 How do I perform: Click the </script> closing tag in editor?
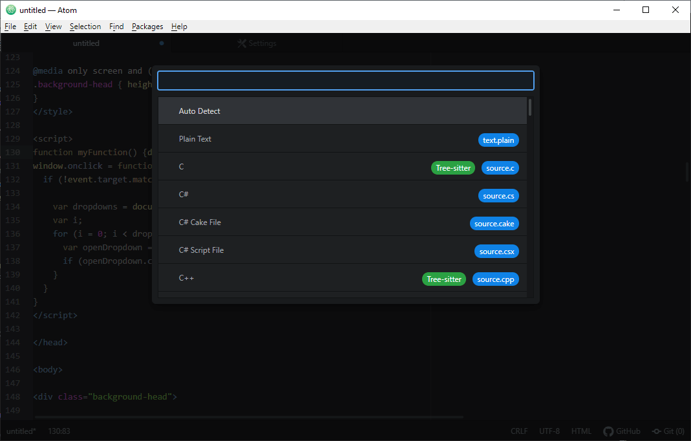click(55, 316)
